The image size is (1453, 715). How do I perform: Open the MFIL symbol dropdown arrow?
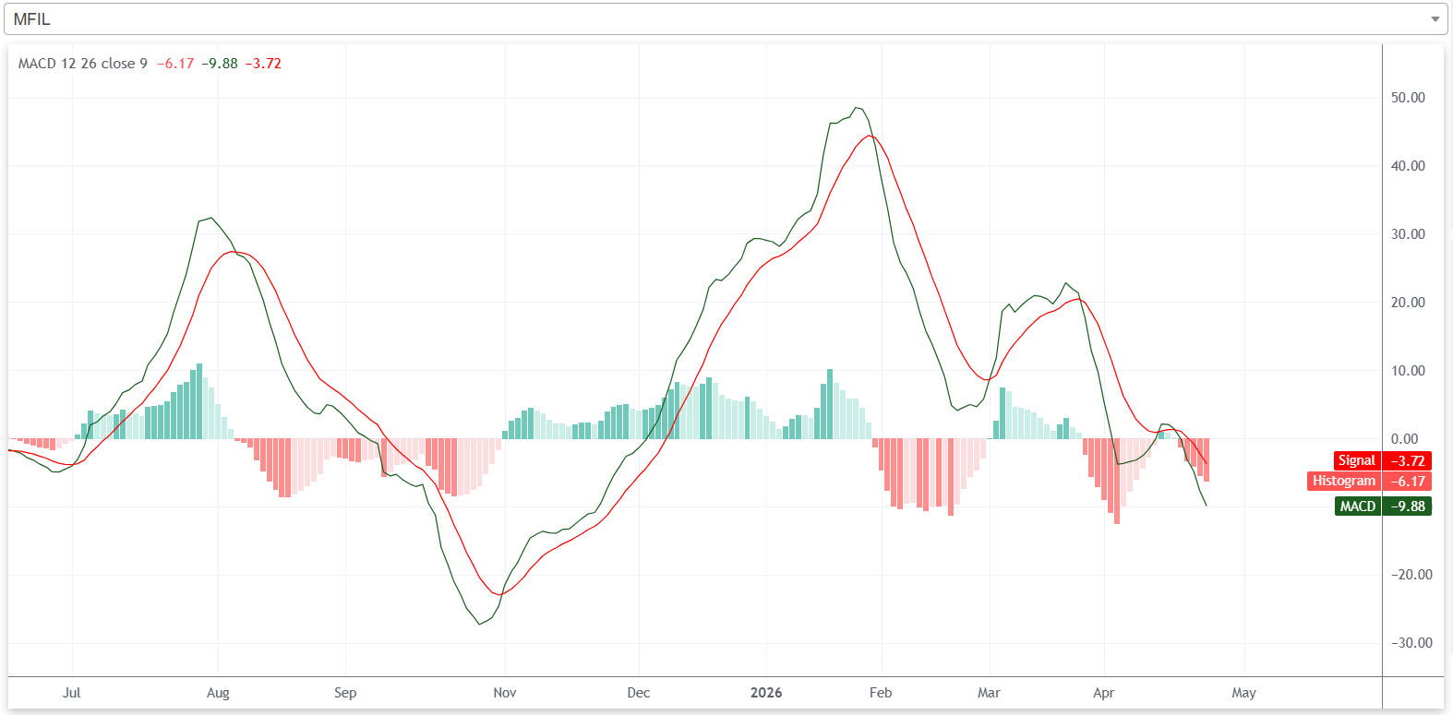(1435, 19)
